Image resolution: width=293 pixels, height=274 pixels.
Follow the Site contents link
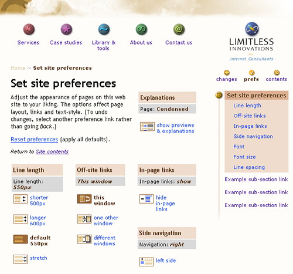(52, 151)
